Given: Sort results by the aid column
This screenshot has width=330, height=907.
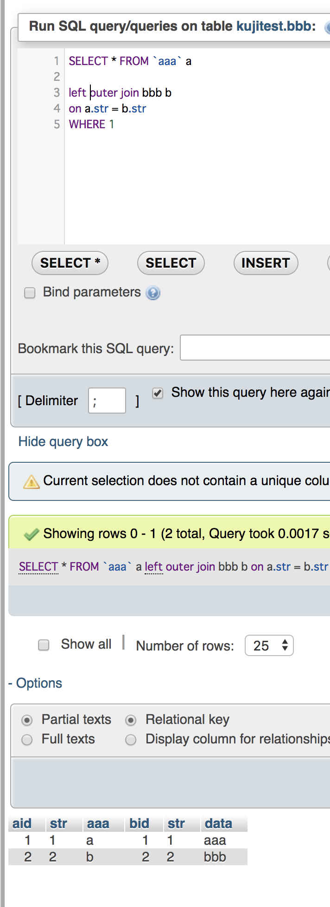Looking at the screenshot, I should point(22,823).
